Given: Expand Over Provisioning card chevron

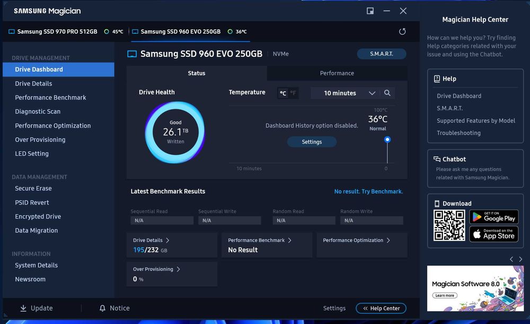Looking at the screenshot, I should click(x=178, y=269).
